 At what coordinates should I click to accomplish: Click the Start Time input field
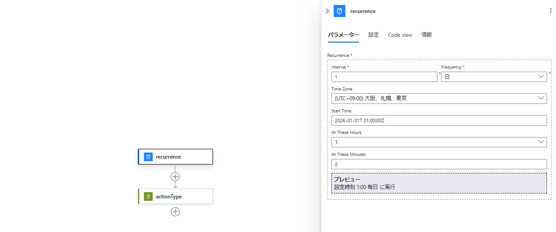(x=439, y=120)
